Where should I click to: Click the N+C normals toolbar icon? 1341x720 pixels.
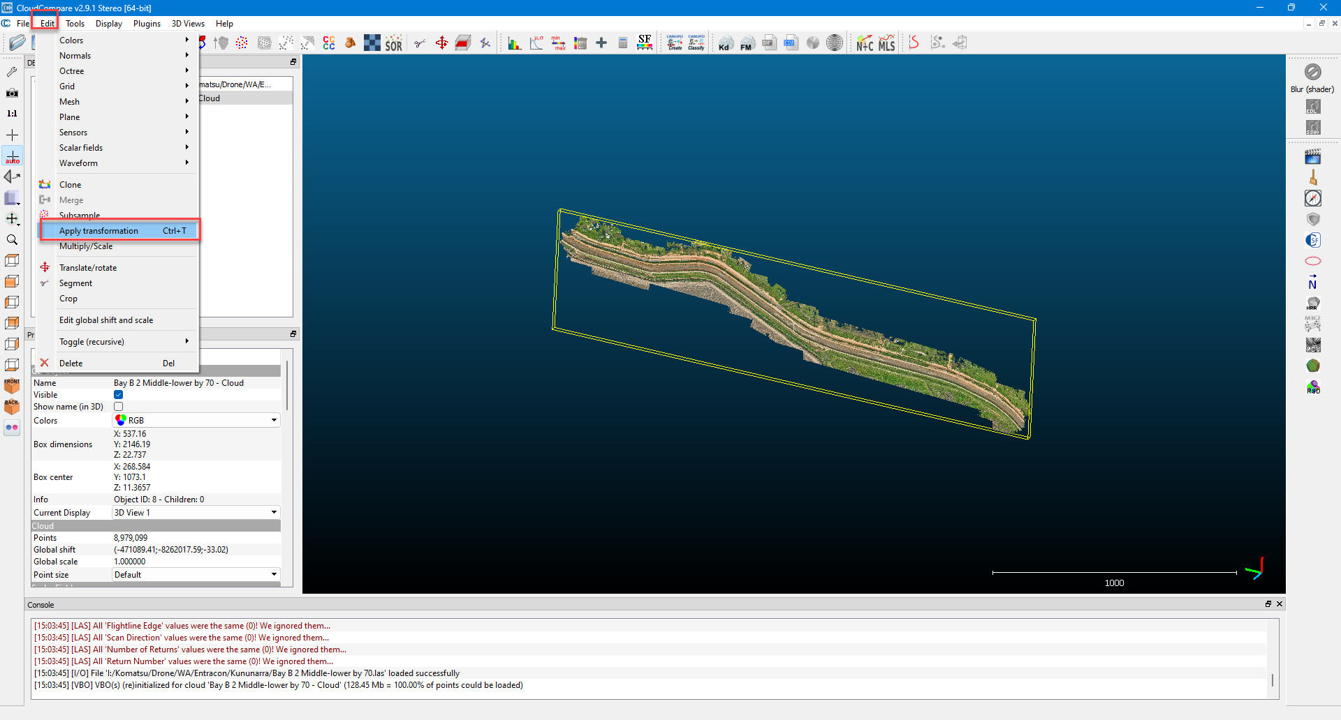(865, 43)
